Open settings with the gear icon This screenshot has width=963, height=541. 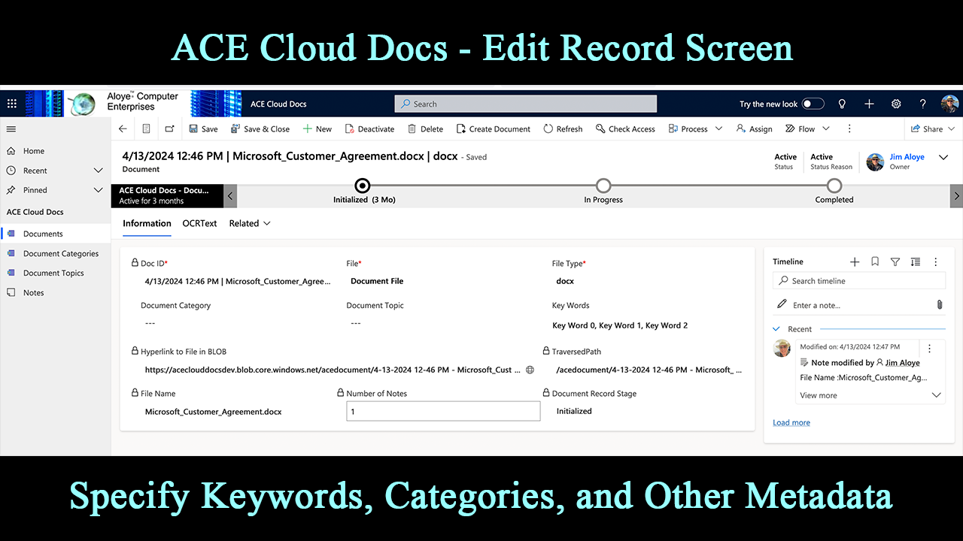tap(896, 104)
